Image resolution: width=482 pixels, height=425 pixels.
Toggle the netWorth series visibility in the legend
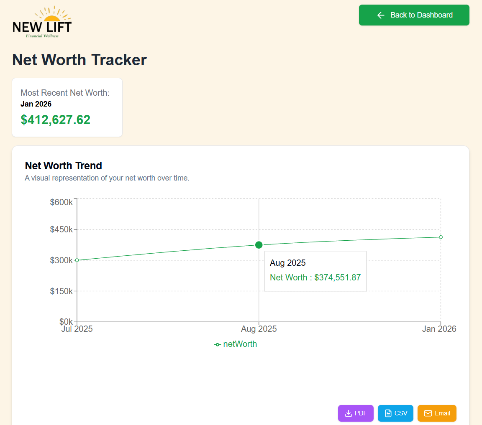tap(236, 344)
